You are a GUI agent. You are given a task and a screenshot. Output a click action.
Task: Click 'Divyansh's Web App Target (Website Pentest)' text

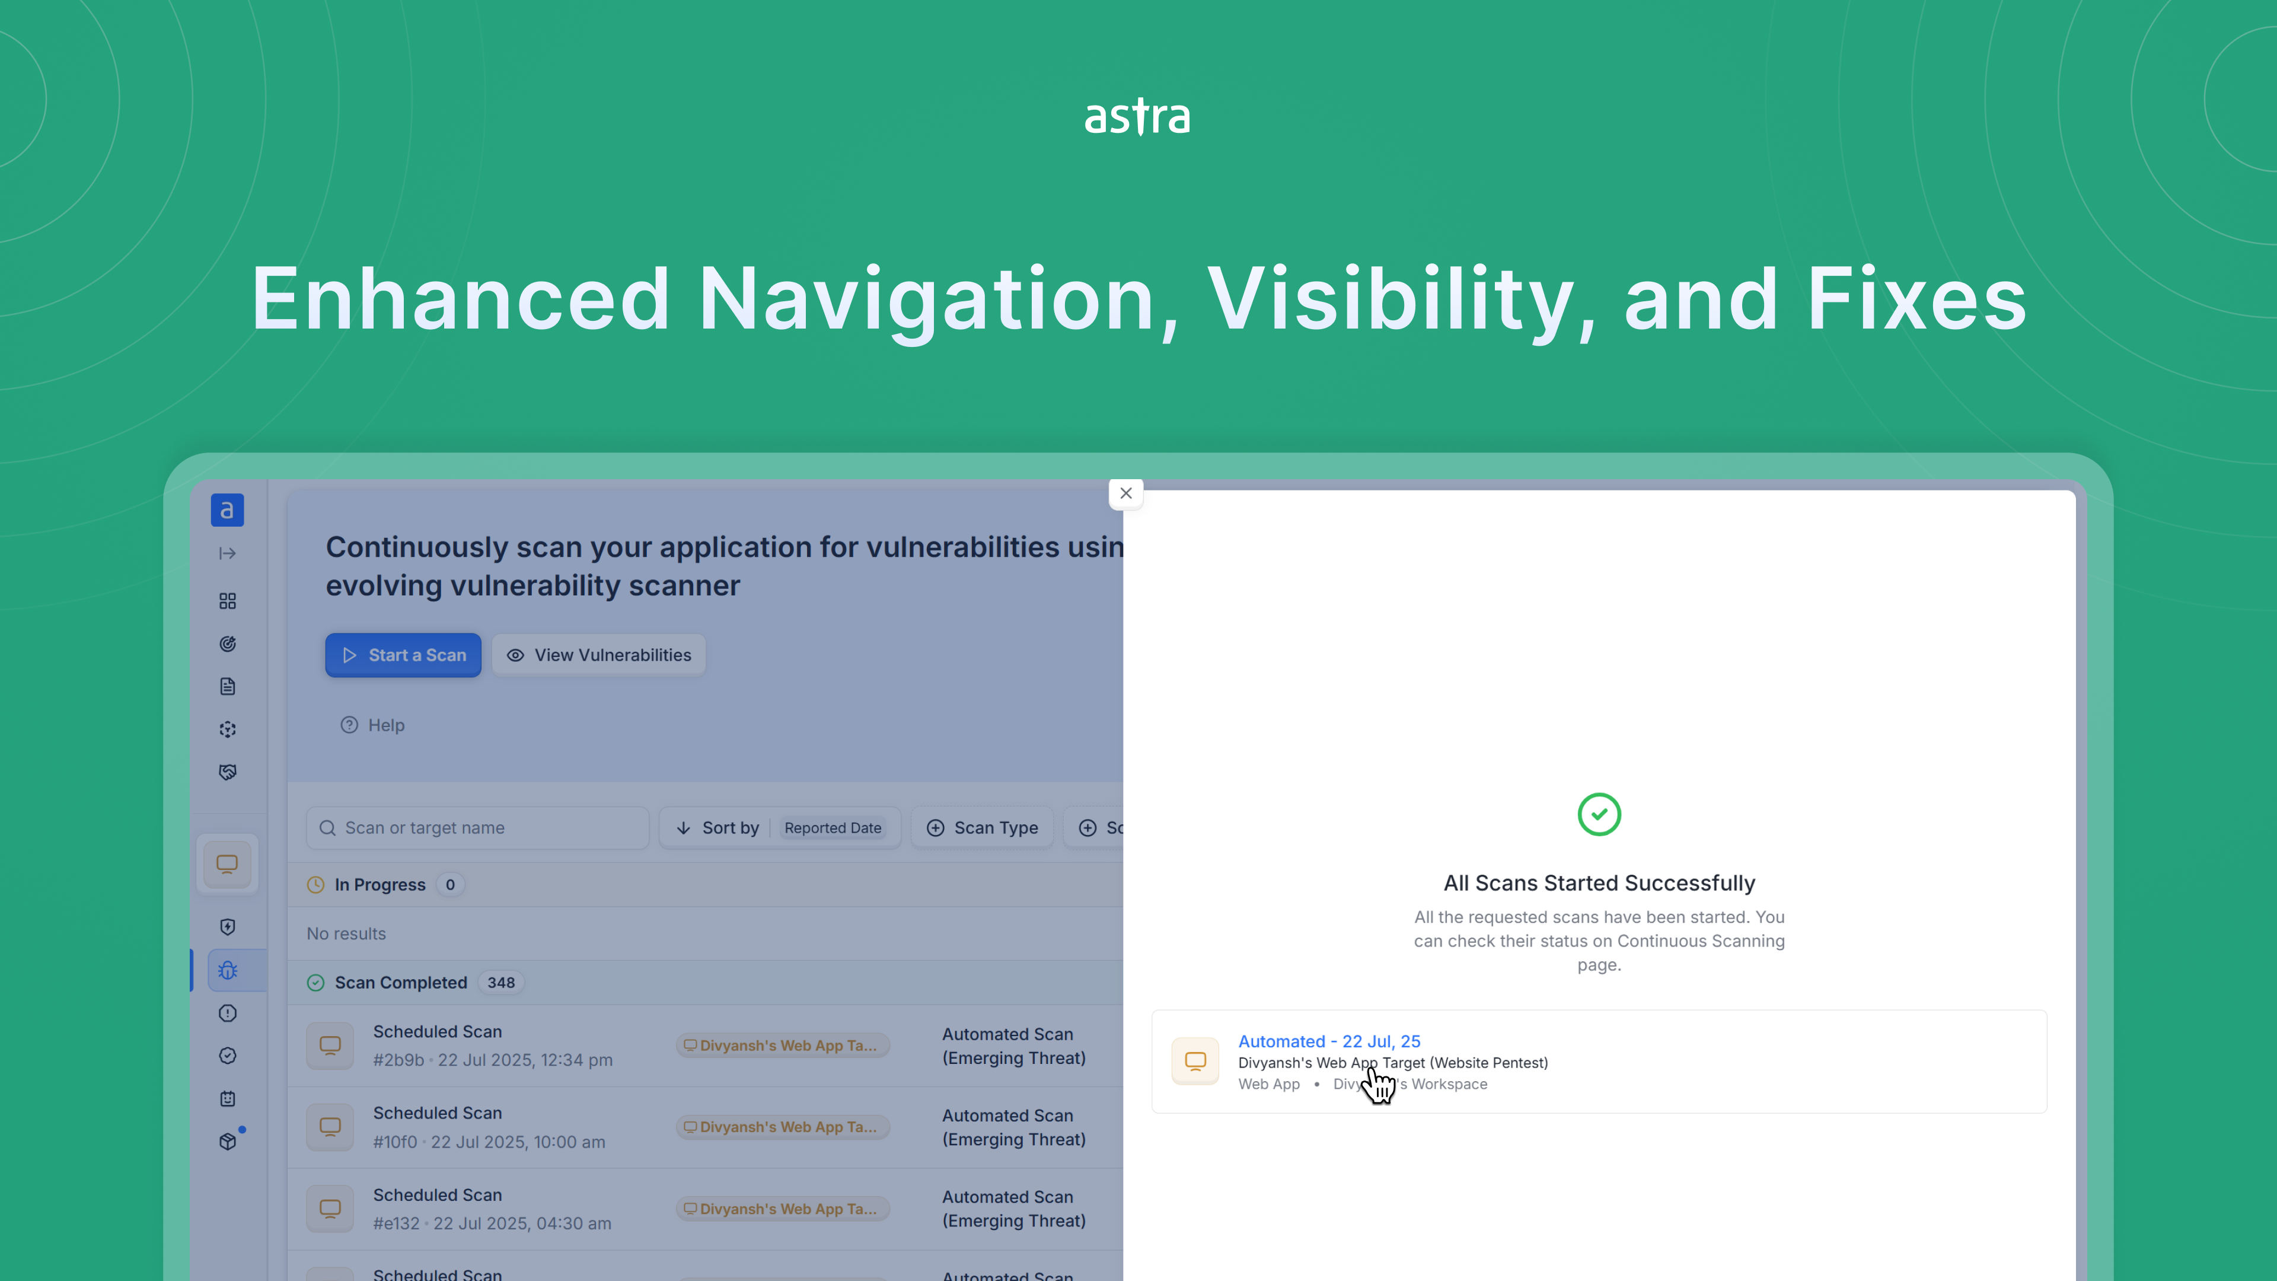(x=1392, y=1063)
